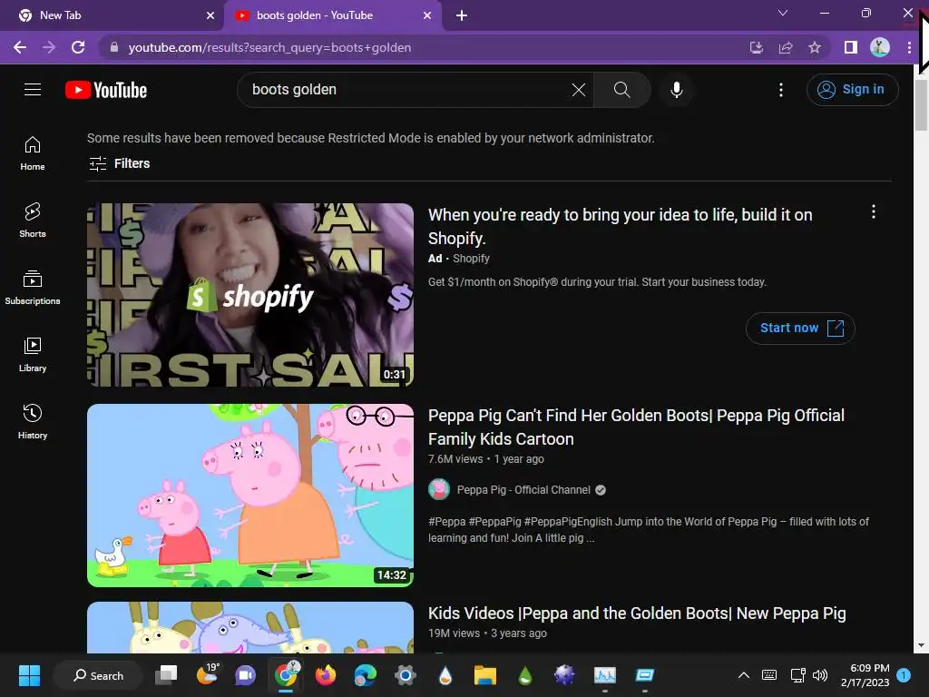
Task: View site info via the lock icon
Action: tap(114, 47)
